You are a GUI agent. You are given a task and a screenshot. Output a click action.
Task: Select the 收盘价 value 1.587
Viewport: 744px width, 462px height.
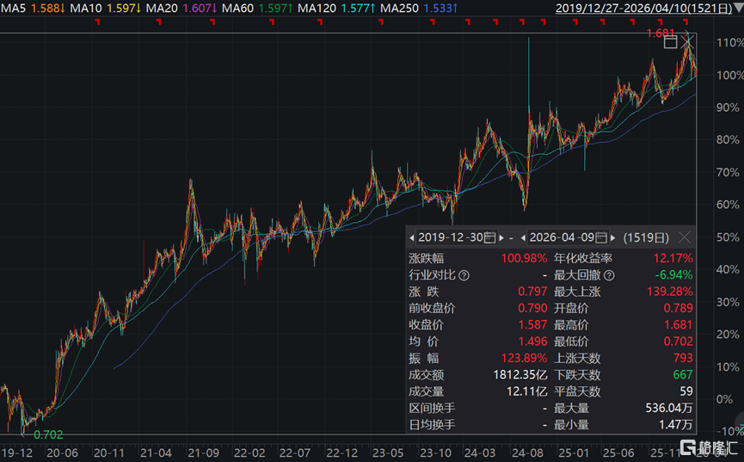click(x=533, y=325)
